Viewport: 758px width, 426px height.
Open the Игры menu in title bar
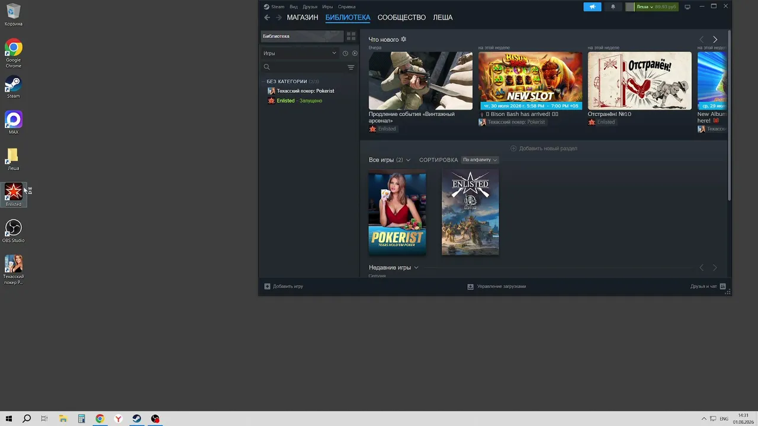327,7
